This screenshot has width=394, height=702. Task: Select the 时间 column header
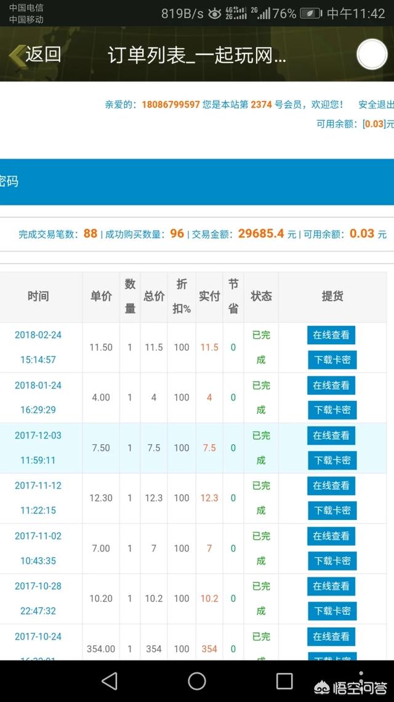pos(38,297)
